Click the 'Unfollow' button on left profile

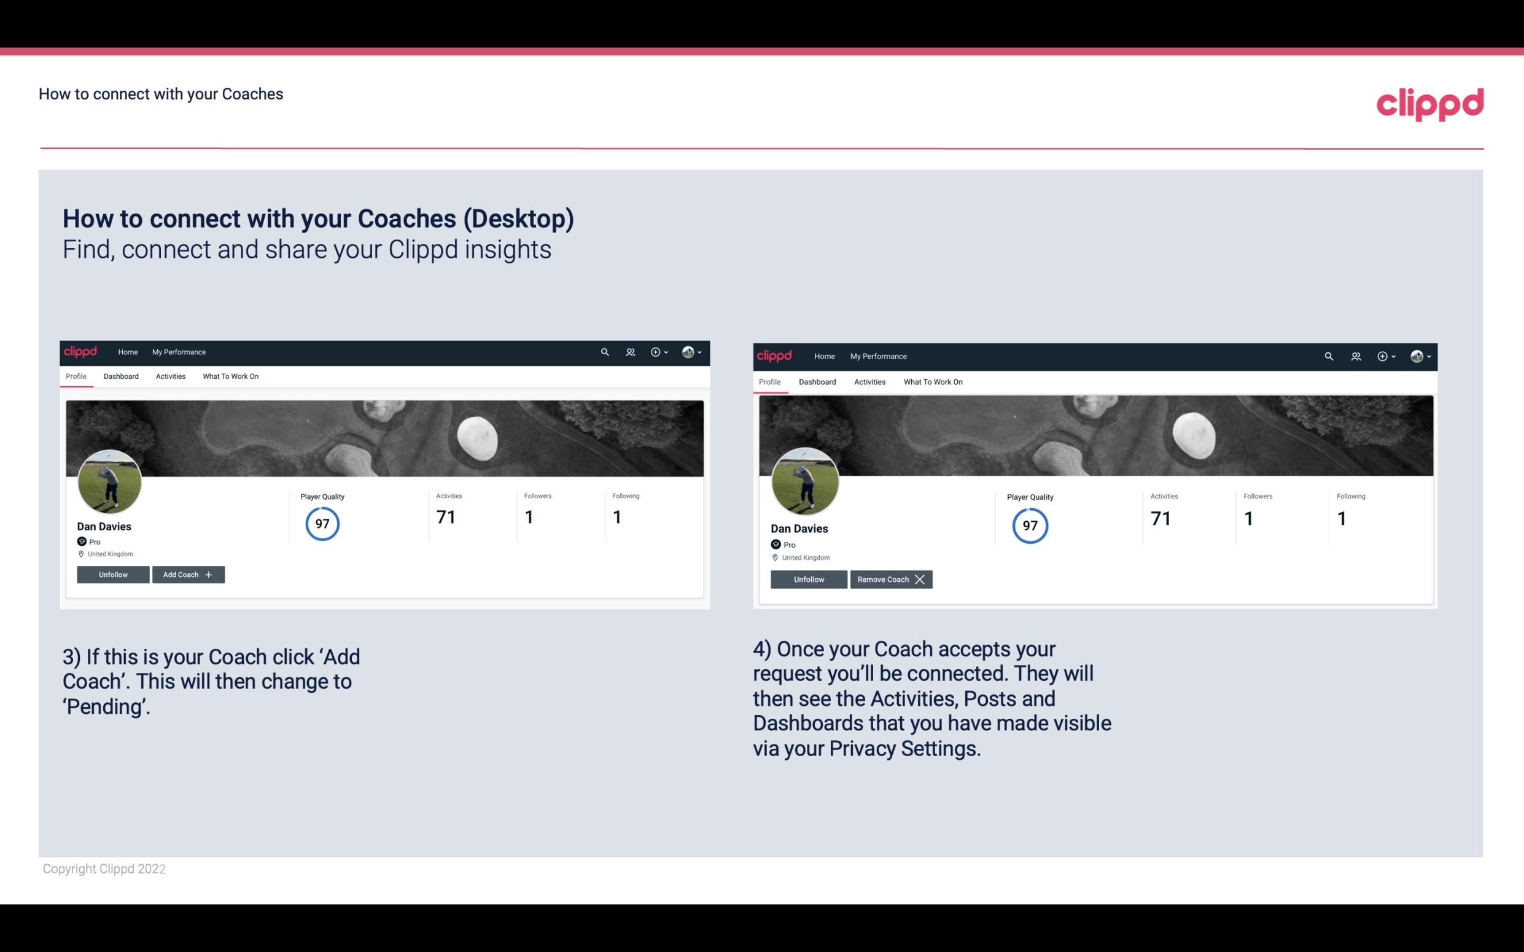point(113,574)
